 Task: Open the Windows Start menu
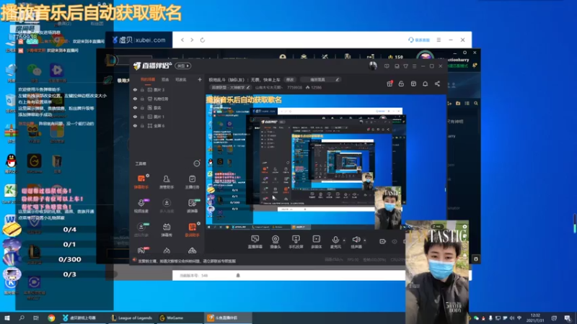tap(7, 318)
